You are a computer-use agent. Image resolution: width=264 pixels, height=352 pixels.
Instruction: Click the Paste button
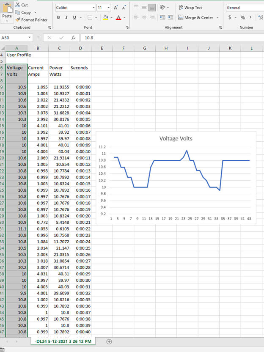(x=7, y=12)
